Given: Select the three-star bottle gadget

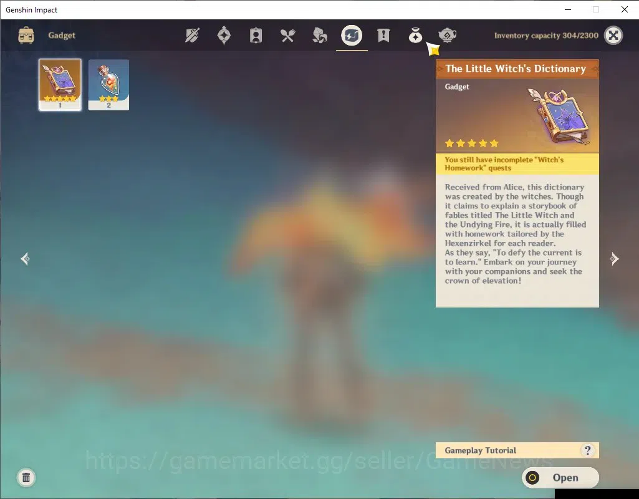Looking at the screenshot, I should (x=109, y=85).
